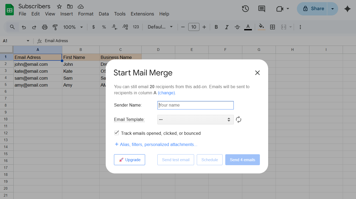Click the Gemini sparkle icon
The image size is (356, 199).
click(347, 9)
